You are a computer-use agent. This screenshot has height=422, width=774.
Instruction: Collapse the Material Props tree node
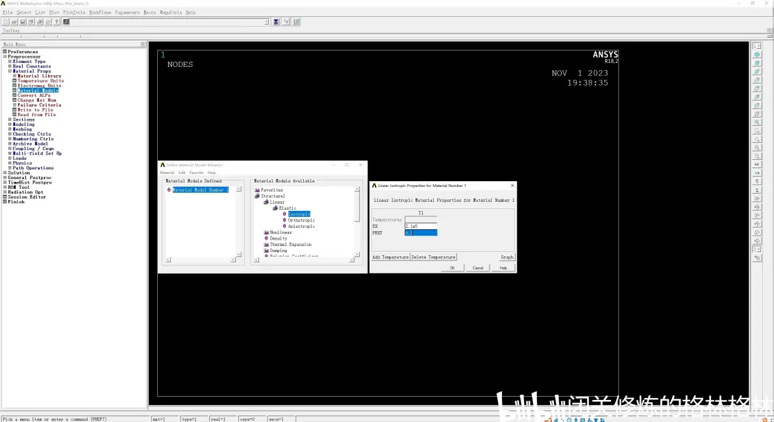pyautogui.click(x=10, y=71)
